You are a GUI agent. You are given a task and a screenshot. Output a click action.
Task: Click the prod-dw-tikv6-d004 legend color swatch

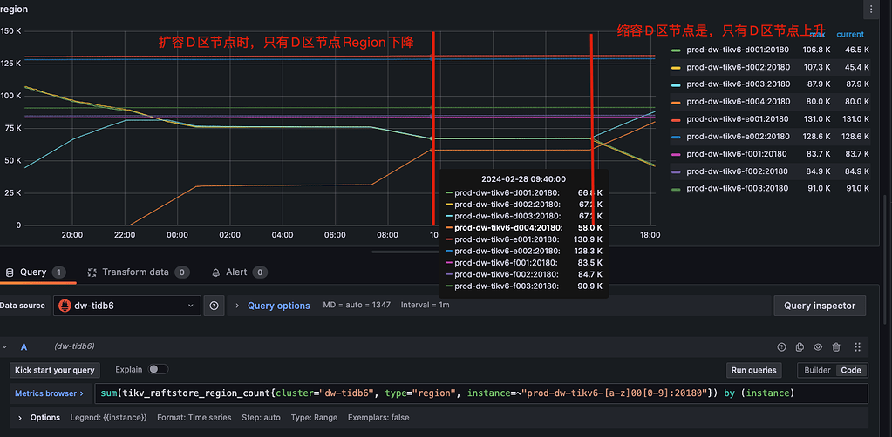coord(676,102)
